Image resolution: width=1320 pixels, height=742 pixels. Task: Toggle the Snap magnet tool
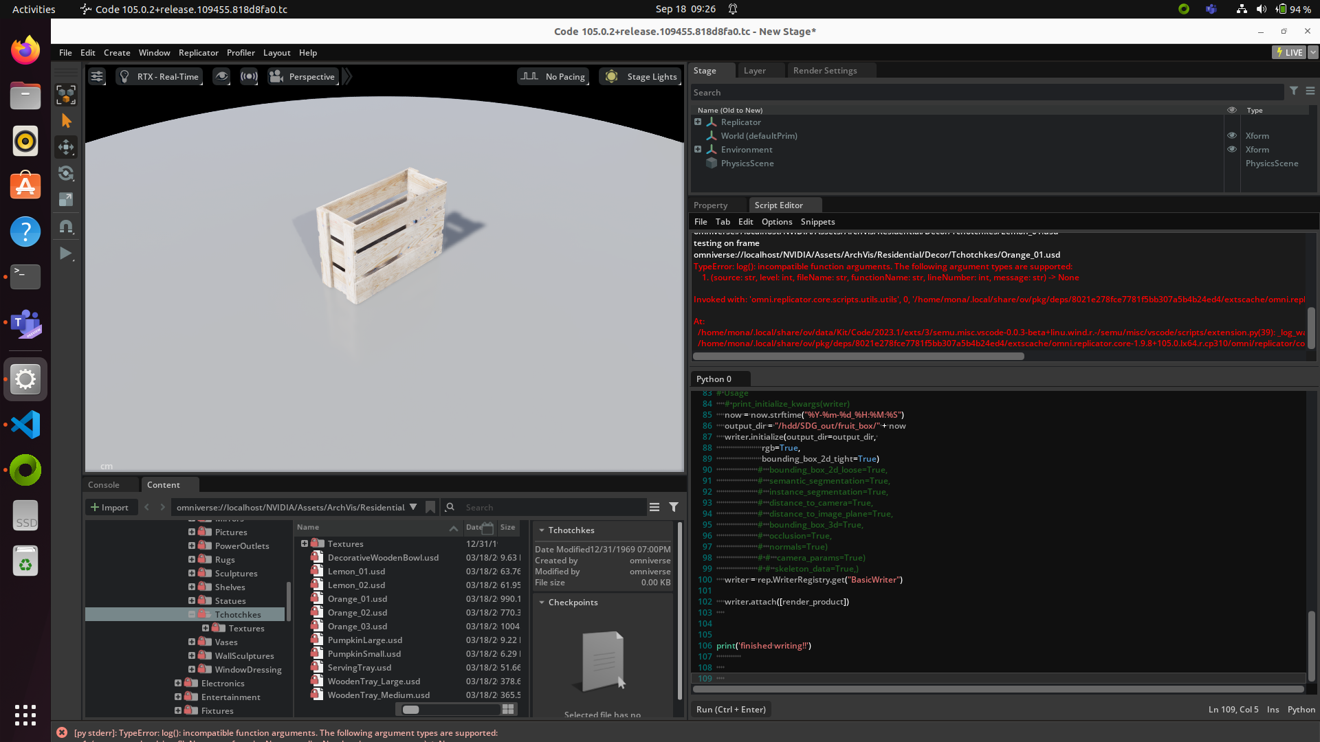[66, 227]
